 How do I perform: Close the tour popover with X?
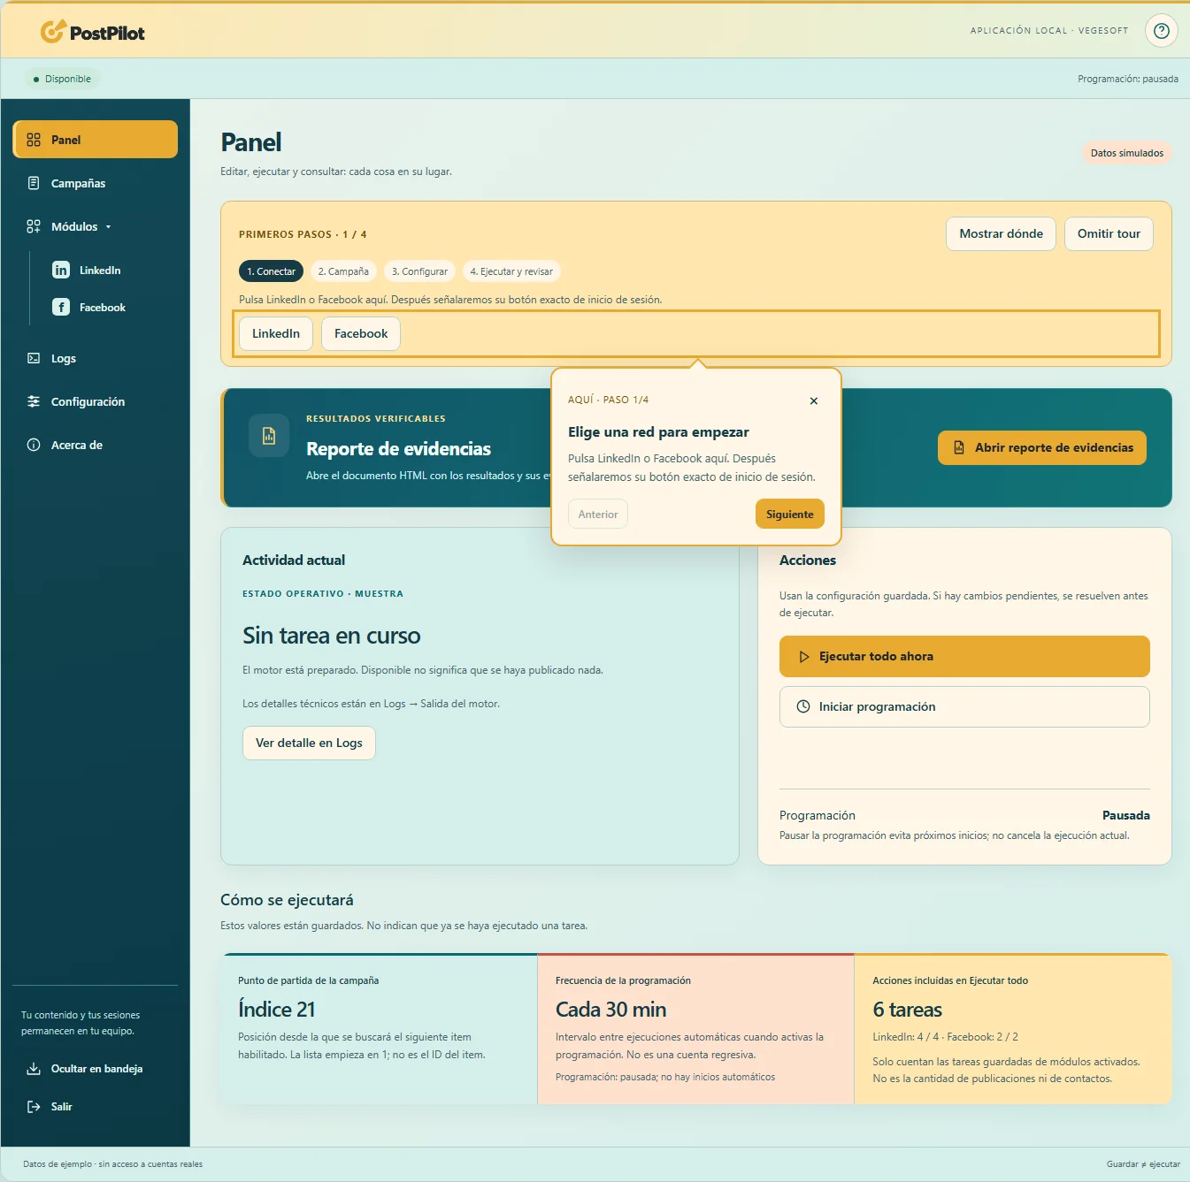tap(814, 400)
